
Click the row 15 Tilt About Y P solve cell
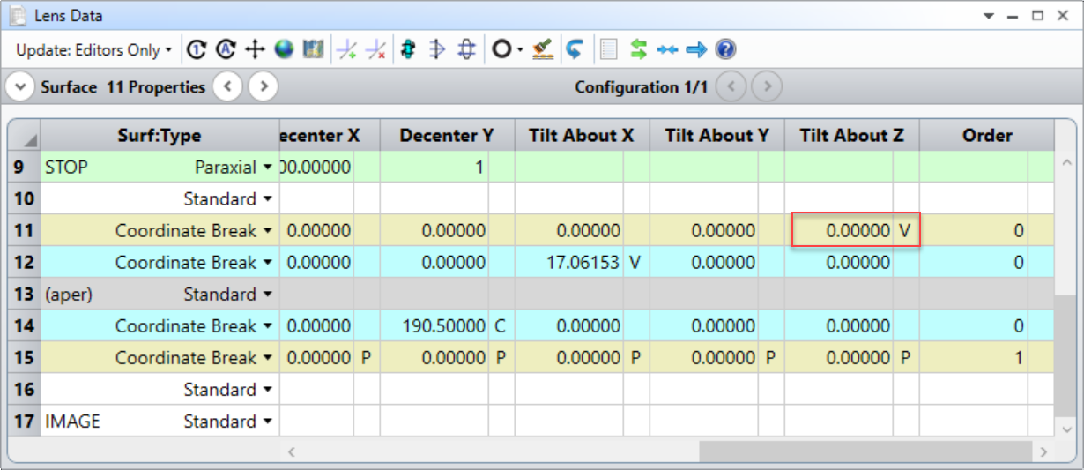pos(770,357)
